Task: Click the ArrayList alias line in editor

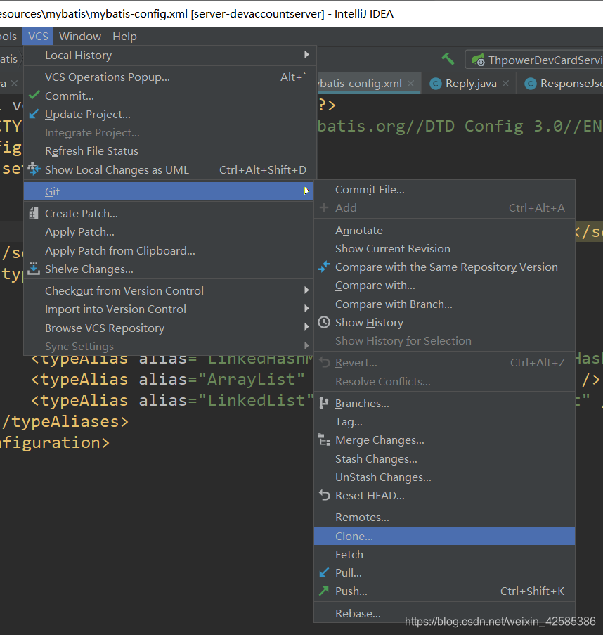Action: point(168,380)
